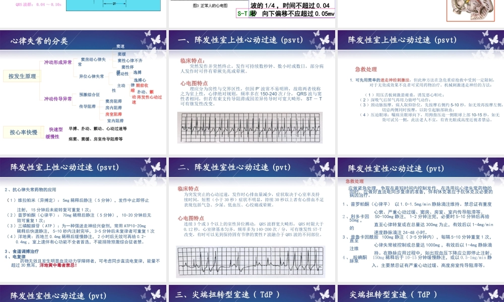504x302 pixels.
Task: Select the 二、阵发性室性心动过速 (pvt) slide title
Action: 234,167
